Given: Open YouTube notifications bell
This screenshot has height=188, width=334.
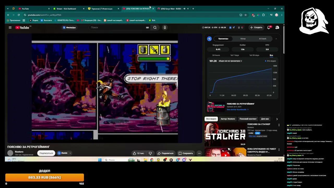Looking at the screenshot, I should click(x=269, y=27).
